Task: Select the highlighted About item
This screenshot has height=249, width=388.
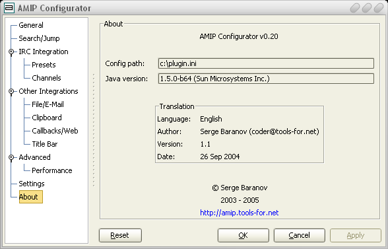Action: coord(30,197)
